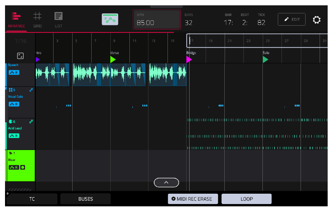
Task: Open the LIST view tab
Action: (59, 20)
